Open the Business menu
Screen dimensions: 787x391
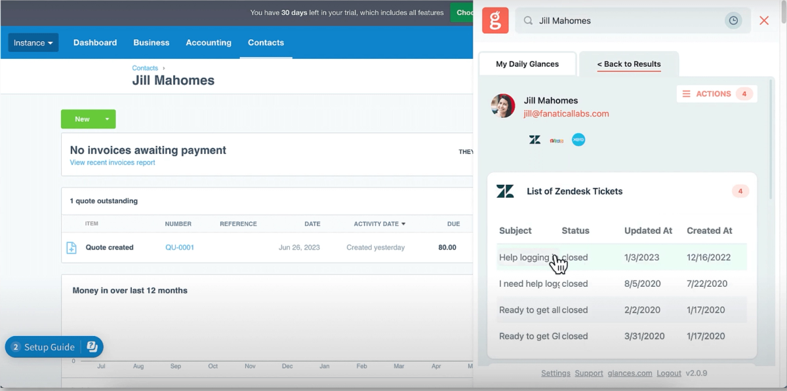(x=151, y=43)
